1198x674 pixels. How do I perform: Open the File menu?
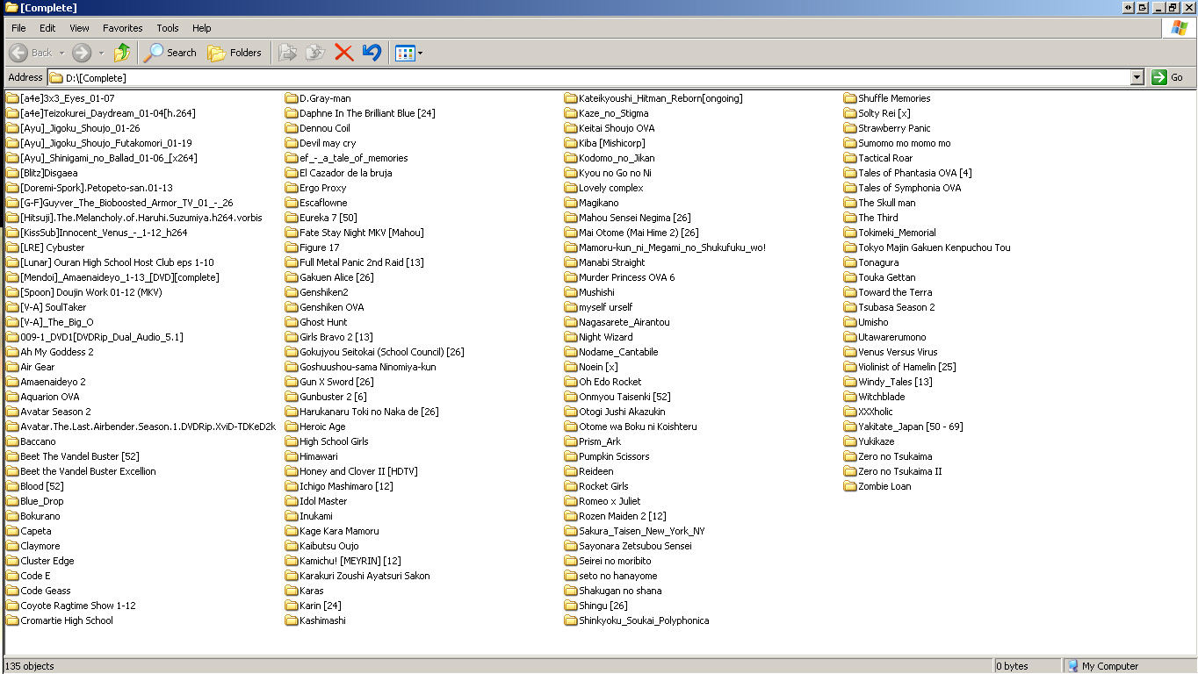point(18,28)
